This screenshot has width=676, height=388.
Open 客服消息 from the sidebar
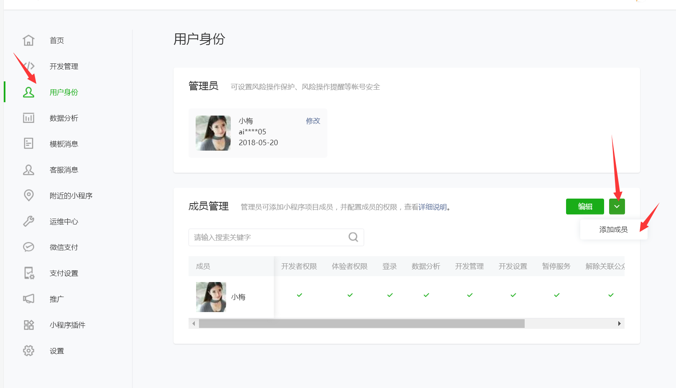(x=64, y=170)
